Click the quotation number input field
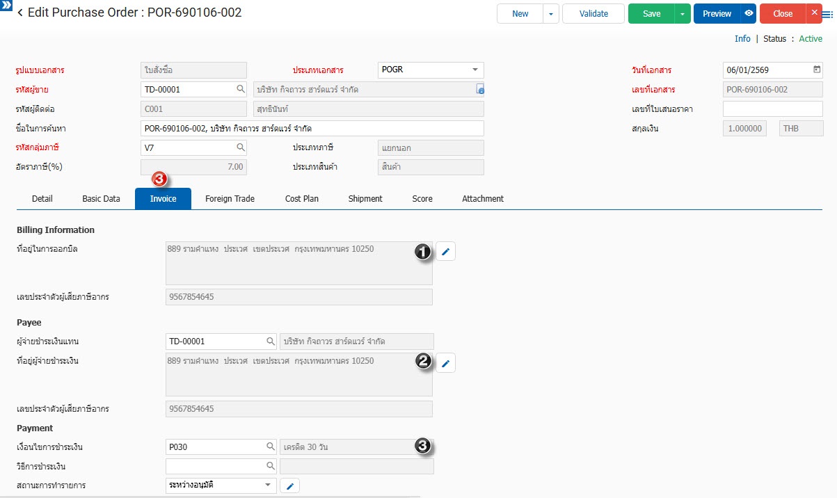Image resolution: width=837 pixels, height=498 pixels. (x=772, y=109)
